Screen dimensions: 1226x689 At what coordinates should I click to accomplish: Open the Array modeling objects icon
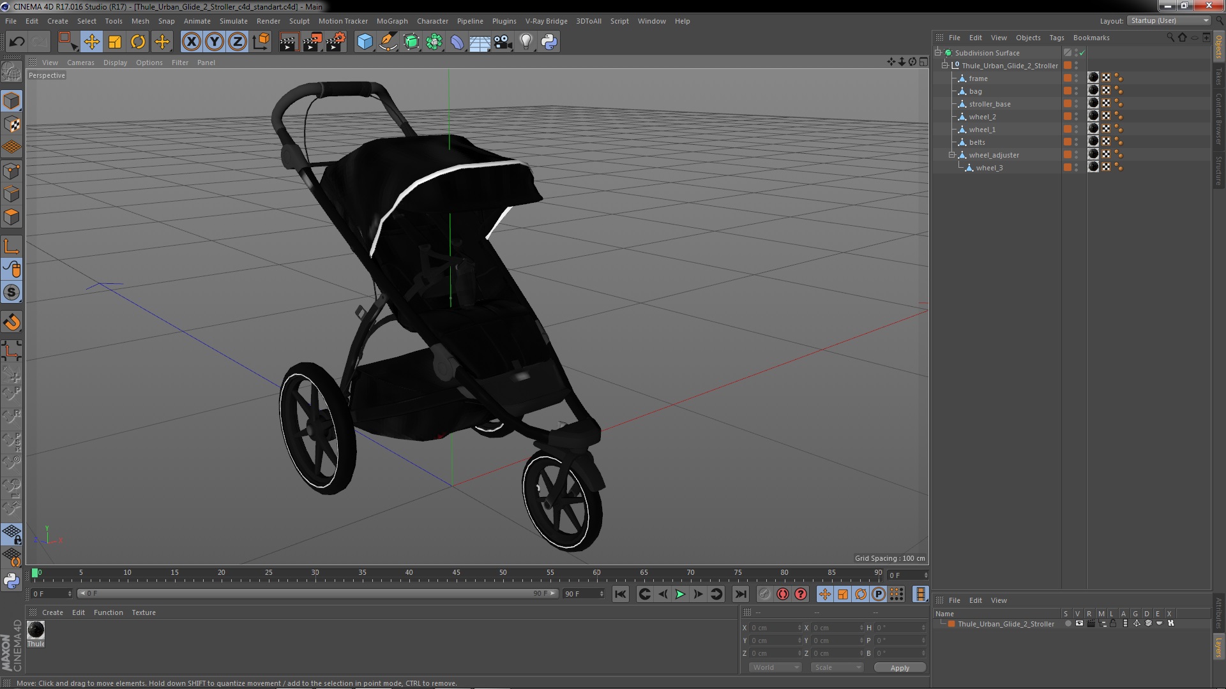(x=434, y=42)
